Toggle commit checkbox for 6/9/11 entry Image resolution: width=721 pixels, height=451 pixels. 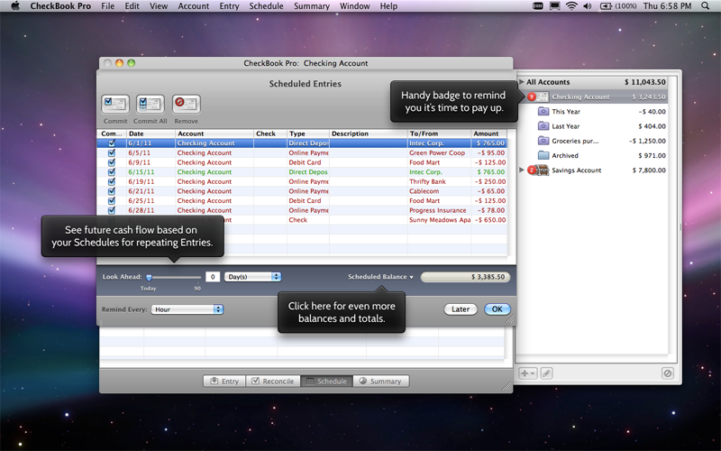tap(112, 162)
